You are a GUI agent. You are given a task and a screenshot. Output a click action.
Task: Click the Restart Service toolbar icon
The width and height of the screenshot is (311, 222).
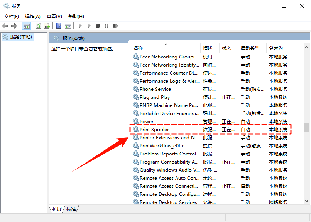pos(116,26)
